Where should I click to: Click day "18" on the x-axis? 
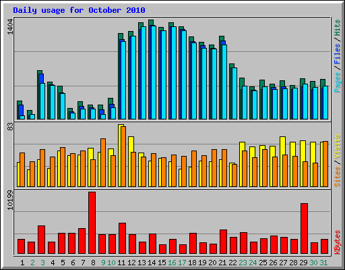click(192, 263)
